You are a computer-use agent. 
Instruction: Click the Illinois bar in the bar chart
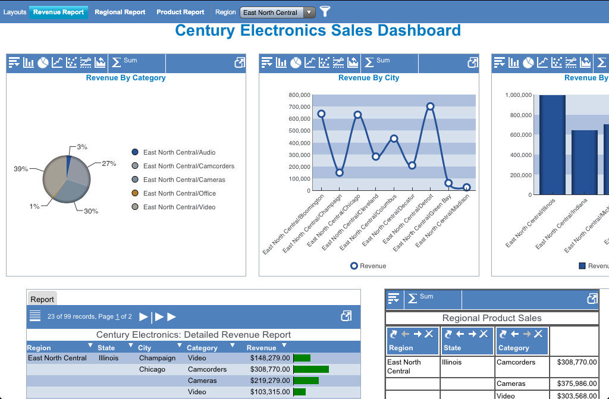pyautogui.click(x=552, y=144)
